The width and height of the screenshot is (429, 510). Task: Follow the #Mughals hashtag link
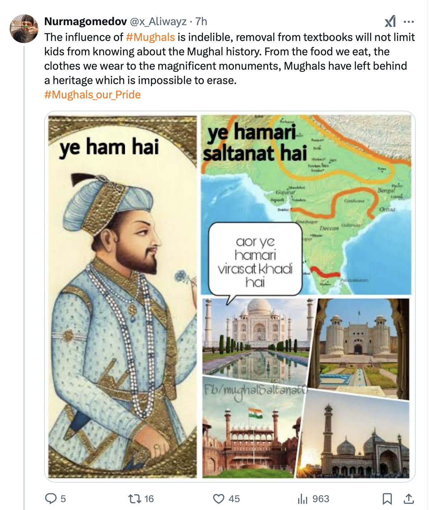click(150, 37)
